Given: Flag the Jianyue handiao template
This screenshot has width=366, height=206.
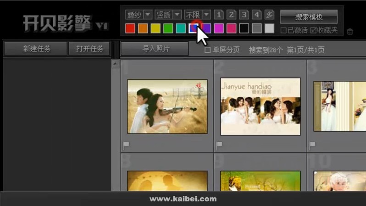Looking at the screenshot, I should point(219,145).
